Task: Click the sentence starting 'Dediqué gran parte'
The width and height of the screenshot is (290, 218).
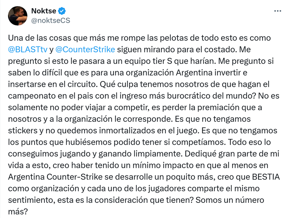Action: [x=232, y=154]
